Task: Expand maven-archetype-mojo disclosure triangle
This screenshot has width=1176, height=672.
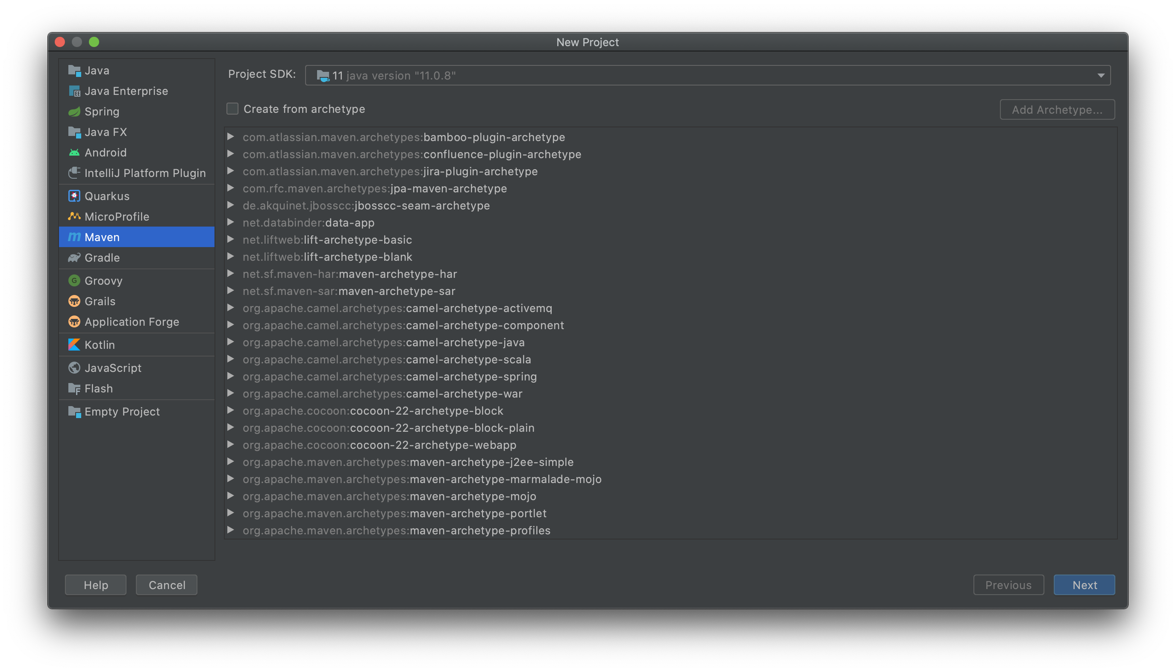Action: 231,496
